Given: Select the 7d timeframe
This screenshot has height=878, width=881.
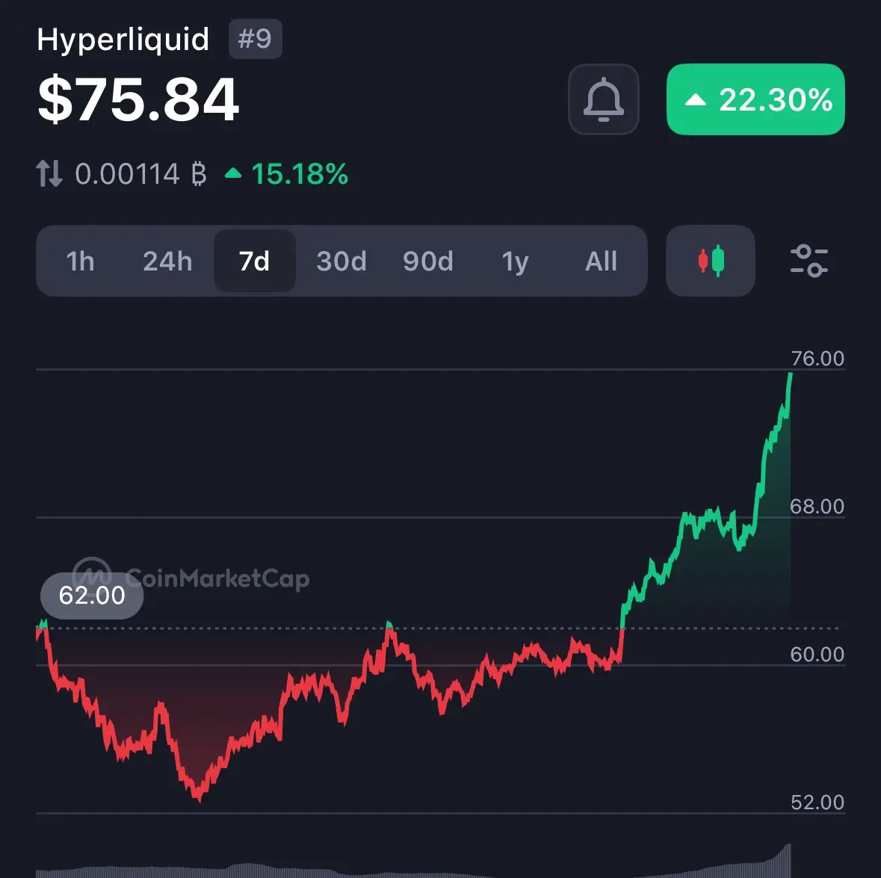Looking at the screenshot, I should tap(255, 262).
